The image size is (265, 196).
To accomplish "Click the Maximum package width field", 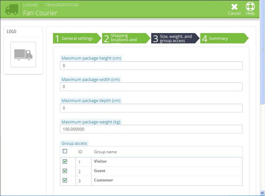I will click(x=151, y=87).
